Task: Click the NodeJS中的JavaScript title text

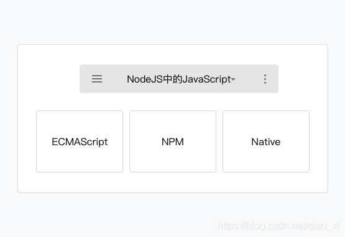Action: pyautogui.click(x=179, y=79)
